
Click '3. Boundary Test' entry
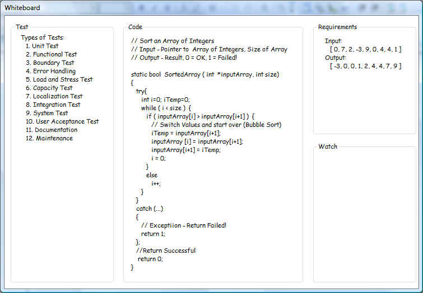coord(50,63)
